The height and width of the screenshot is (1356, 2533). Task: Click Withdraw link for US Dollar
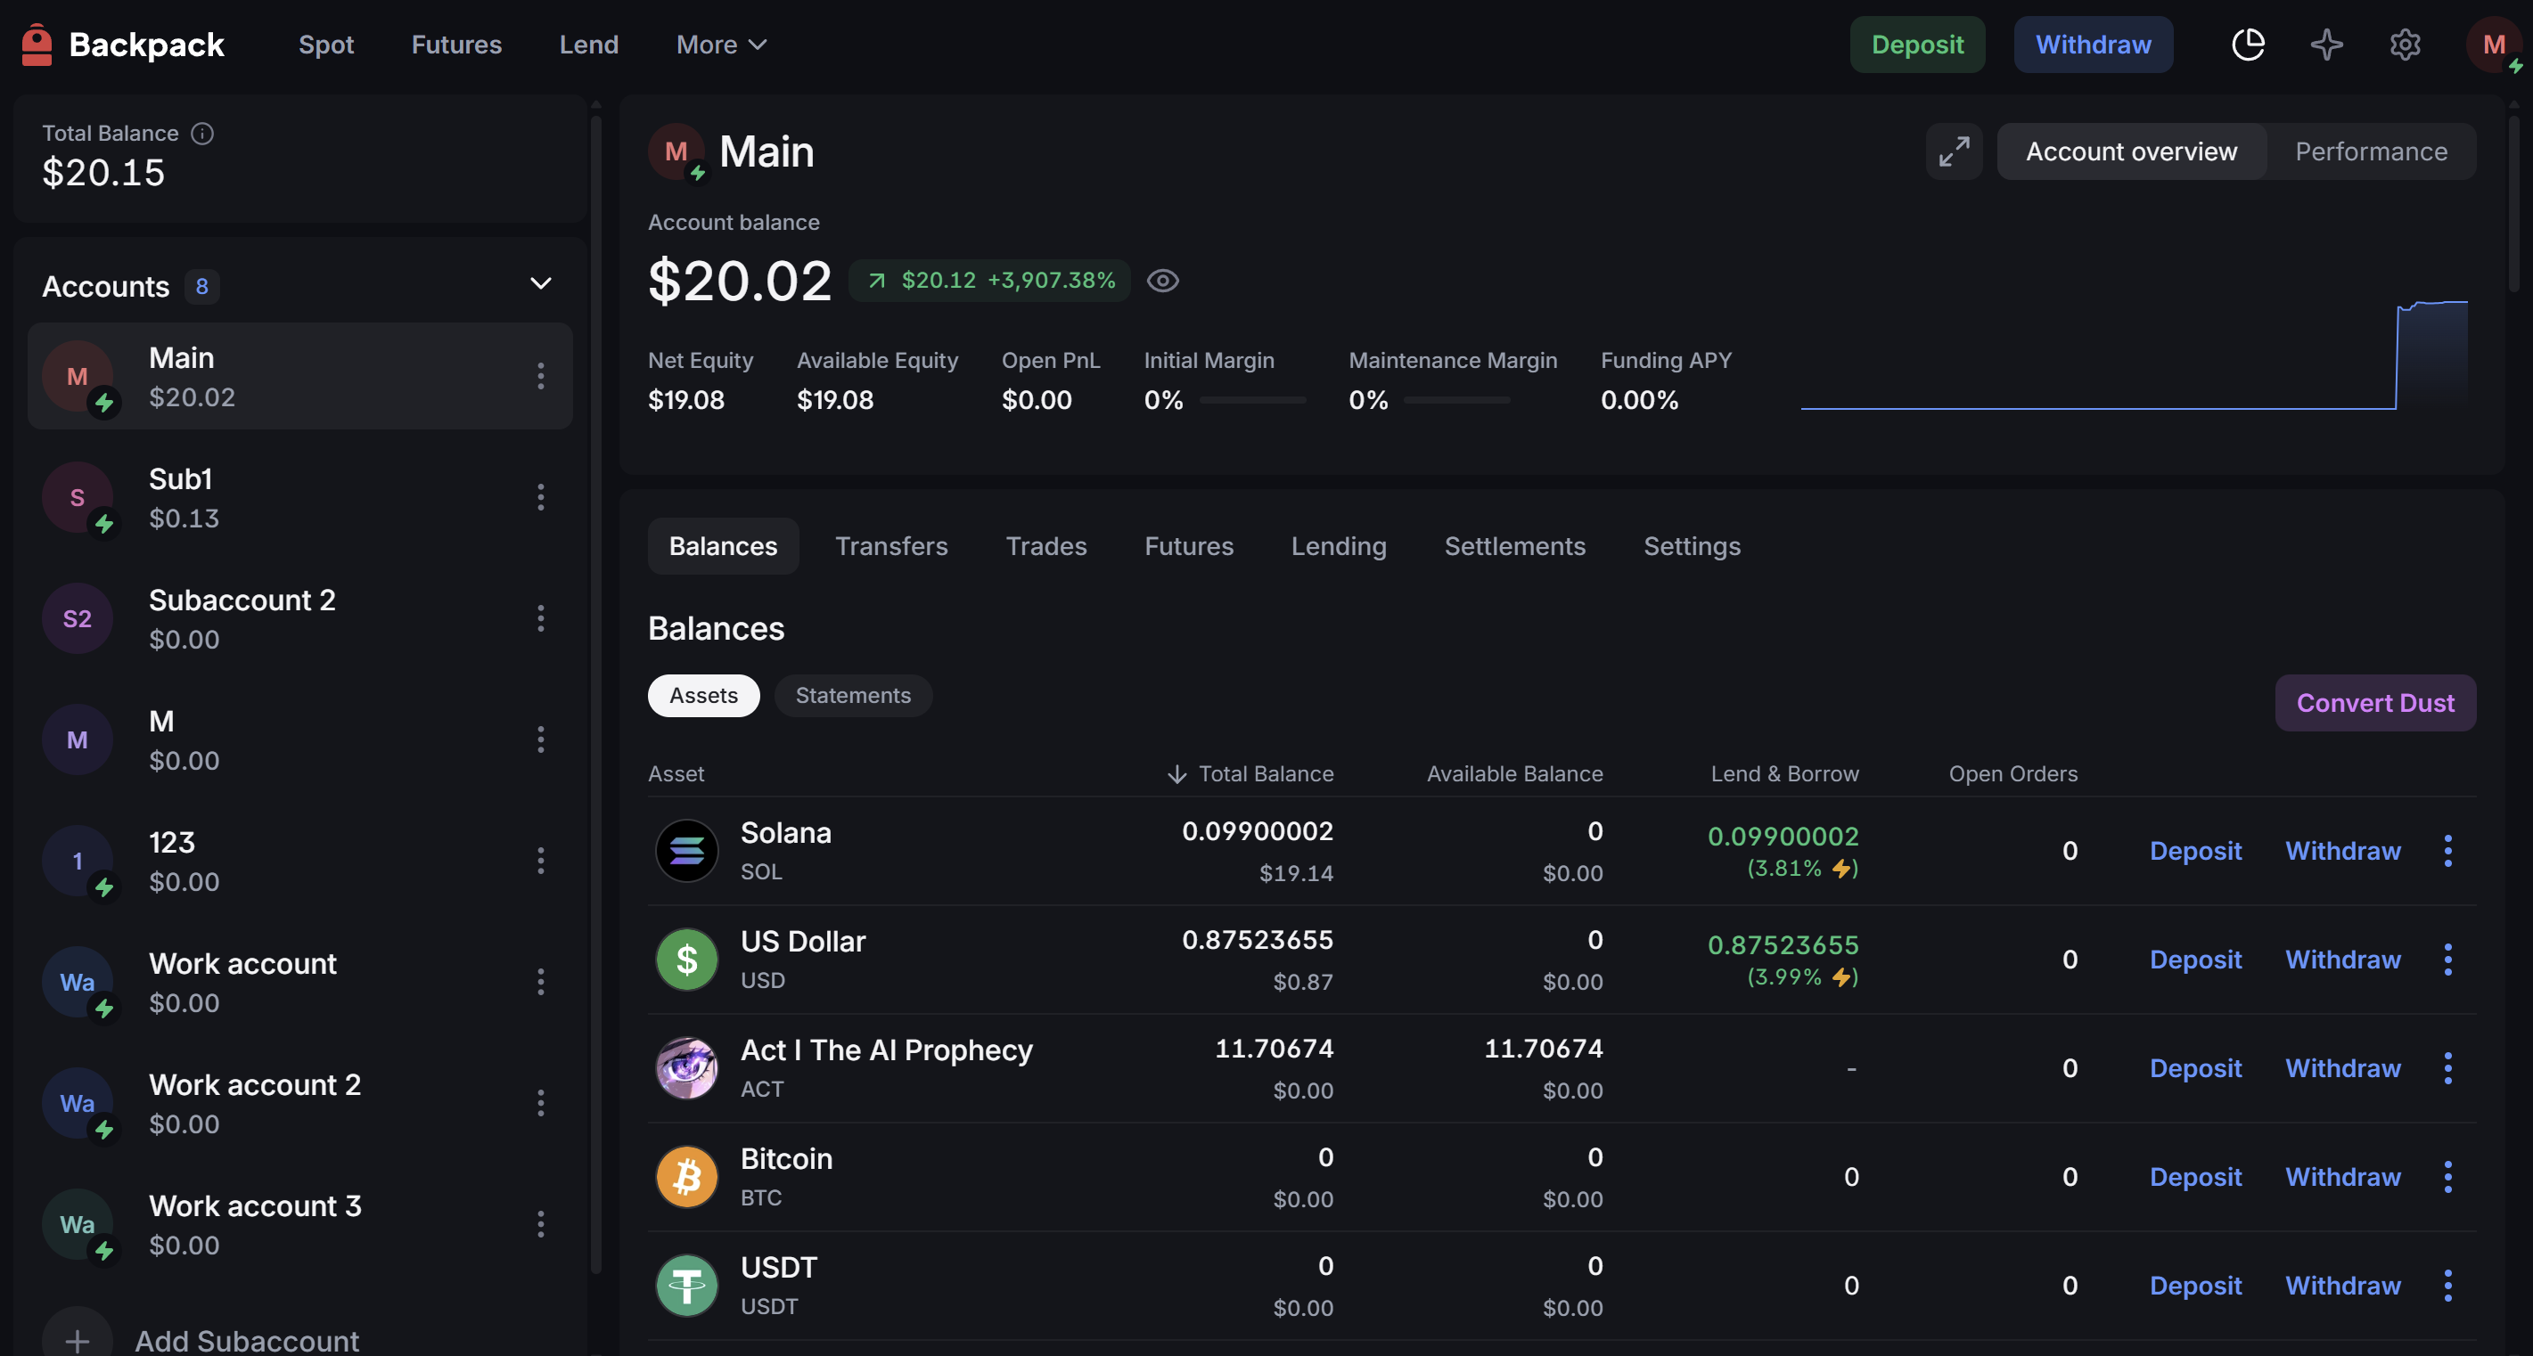pyautogui.click(x=2342, y=959)
